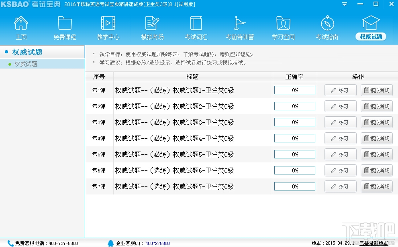
Task: Click the 教学目标 description line
Action: [177, 54]
